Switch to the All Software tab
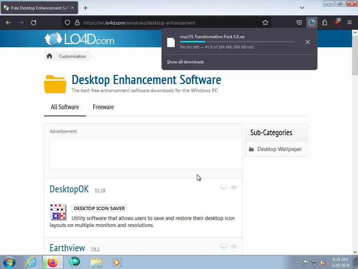The image size is (358, 269). pos(65,107)
